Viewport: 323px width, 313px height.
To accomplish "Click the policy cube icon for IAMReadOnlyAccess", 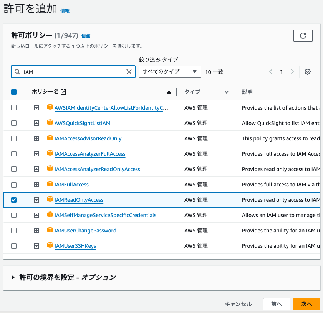I will [x=50, y=199].
